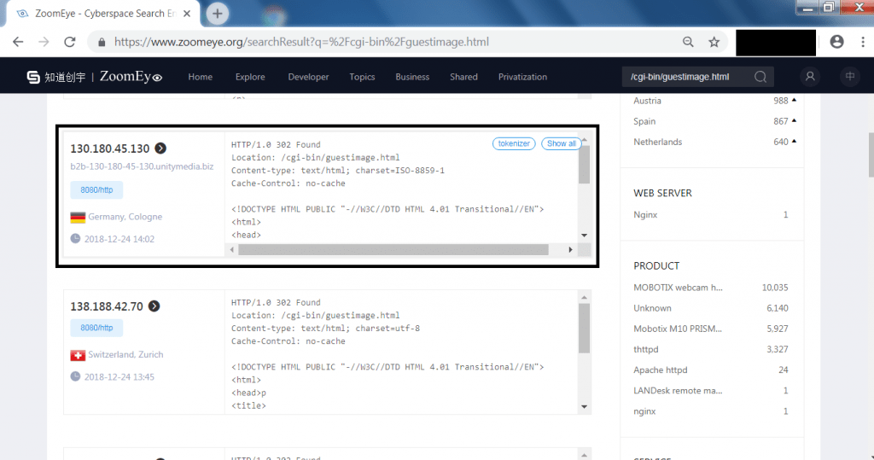Open the Explore menu item

250,77
